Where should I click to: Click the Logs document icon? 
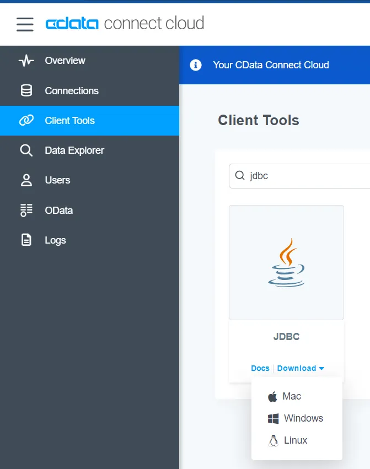click(26, 240)
